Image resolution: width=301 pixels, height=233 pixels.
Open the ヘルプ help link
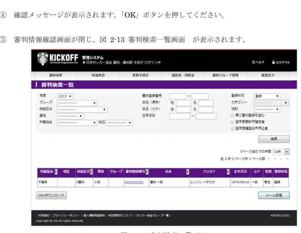coord(258,62)
